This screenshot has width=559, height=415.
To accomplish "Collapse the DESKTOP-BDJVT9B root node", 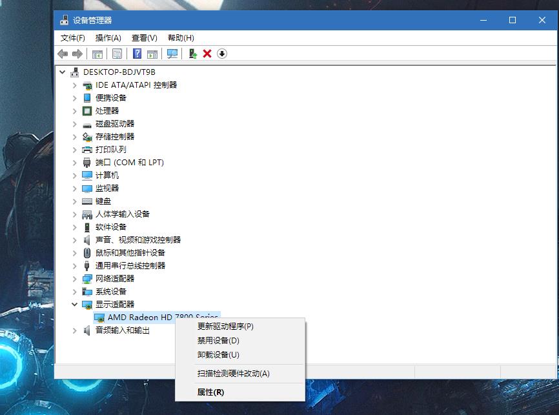I will [63, 72].
